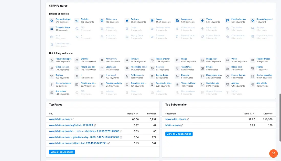Open external link icon beside talkie-ai.com subdomain
Viewport: 281px width, 161px height.
(181, 125)
